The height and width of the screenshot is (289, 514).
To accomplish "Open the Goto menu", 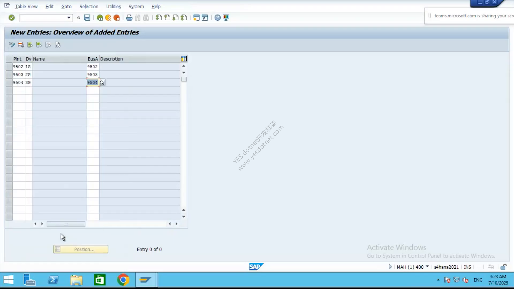I will (66, 6).
